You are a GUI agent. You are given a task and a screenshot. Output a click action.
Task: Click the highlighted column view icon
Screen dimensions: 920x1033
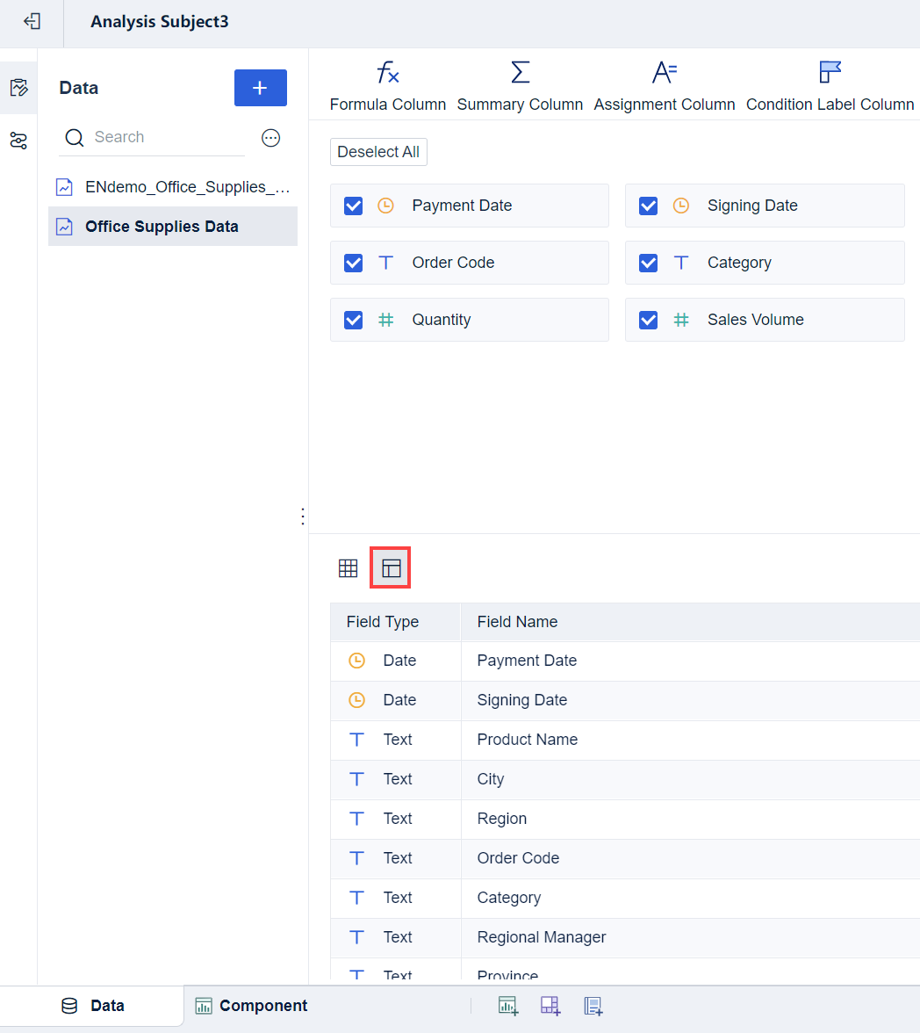pyautogui.click(x=390, y=567)
